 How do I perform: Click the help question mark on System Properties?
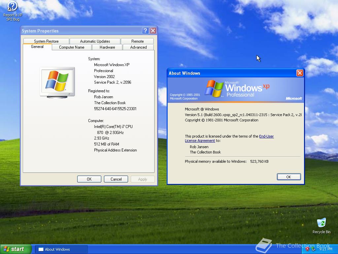pos(145,30)
